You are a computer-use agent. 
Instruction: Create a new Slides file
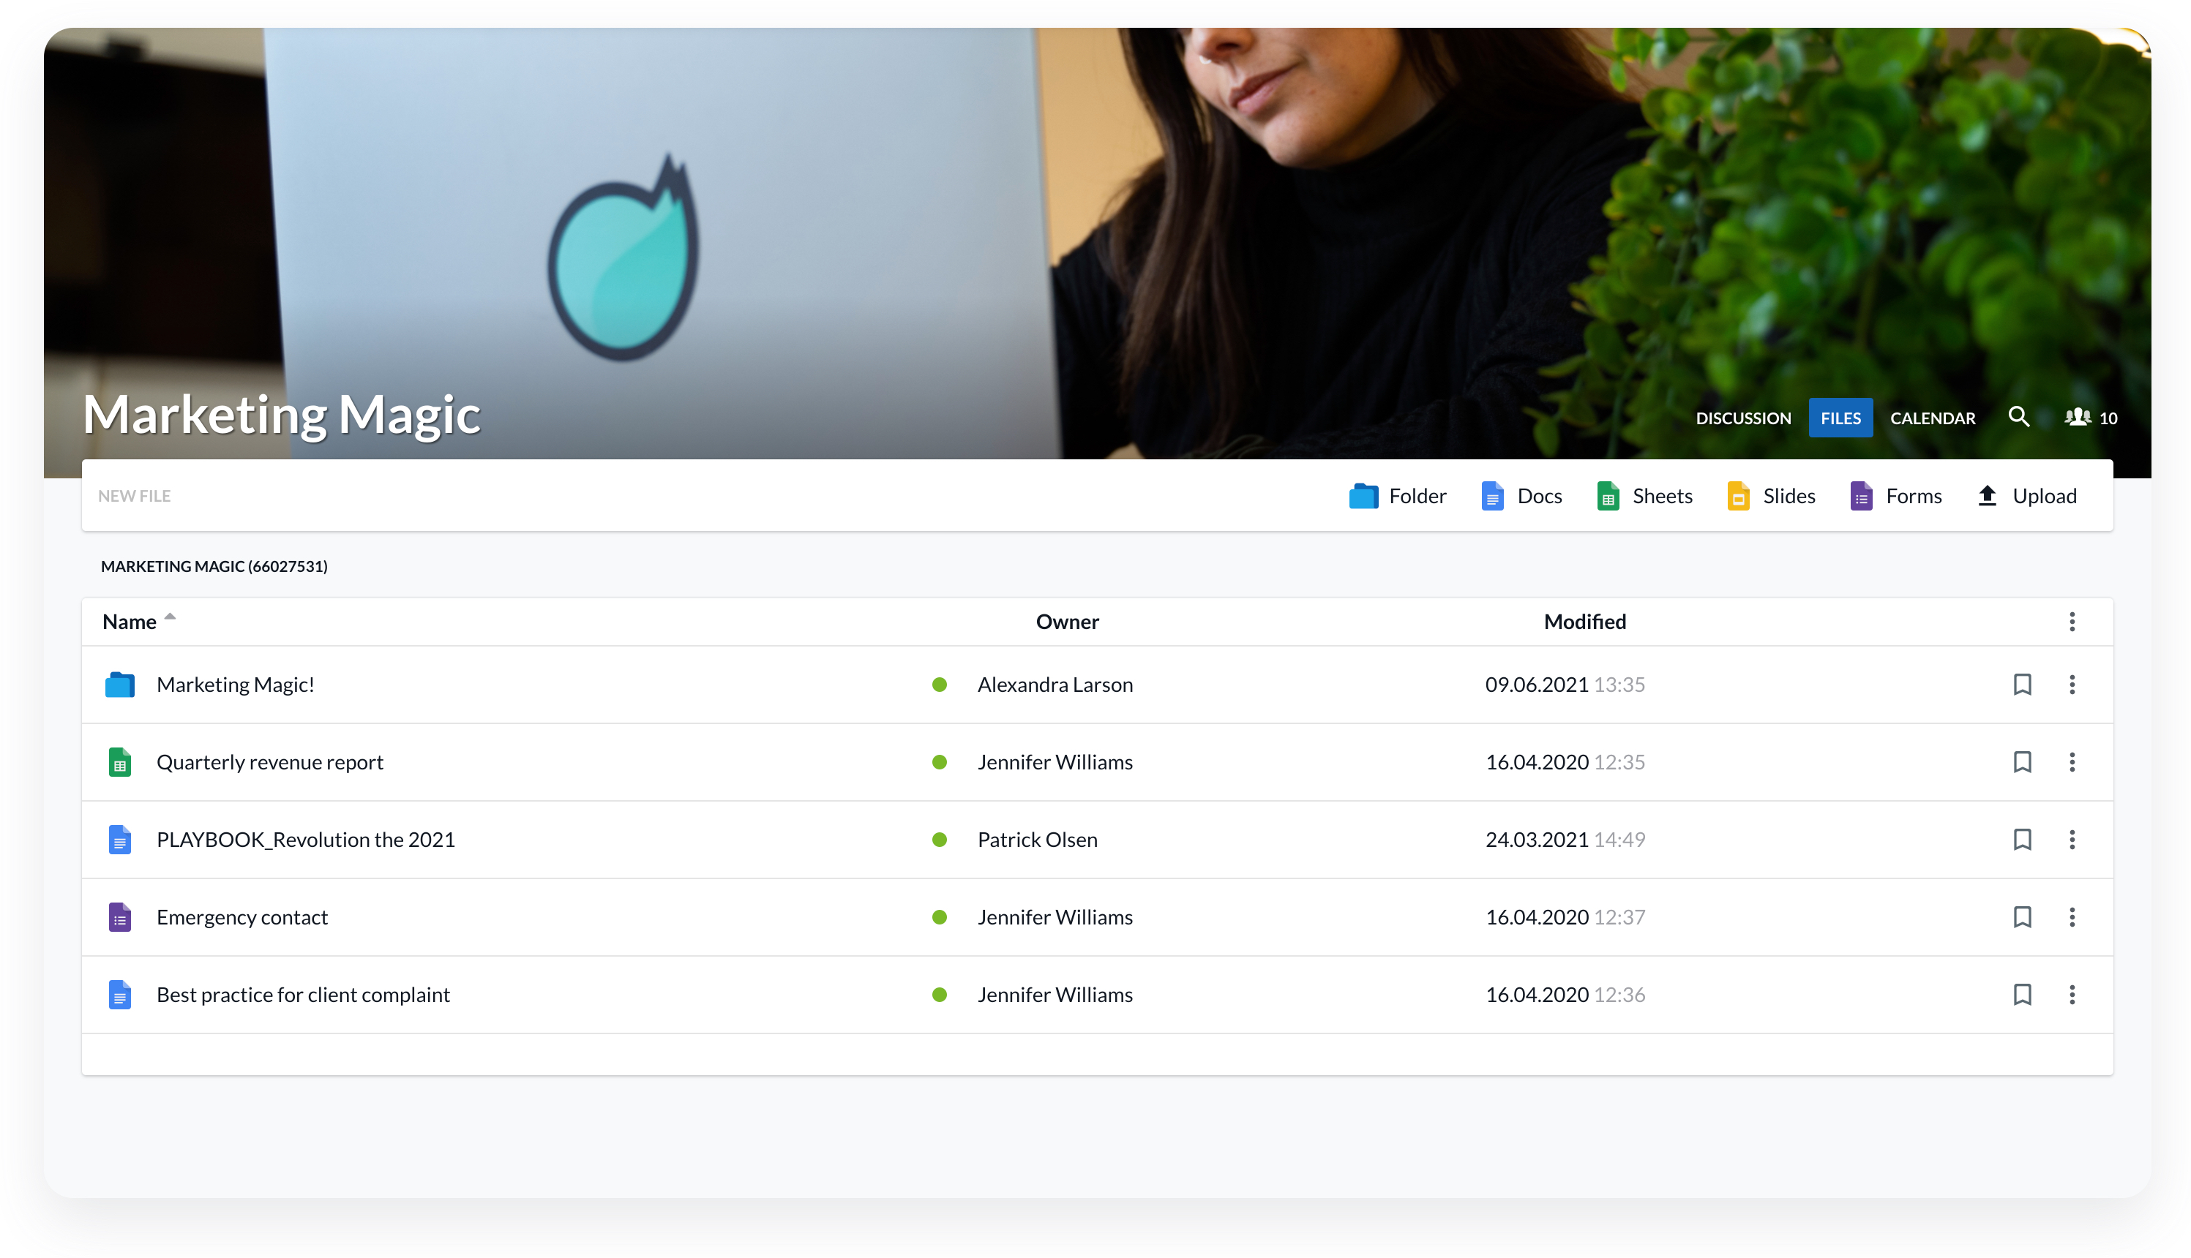click(1770, 496)
